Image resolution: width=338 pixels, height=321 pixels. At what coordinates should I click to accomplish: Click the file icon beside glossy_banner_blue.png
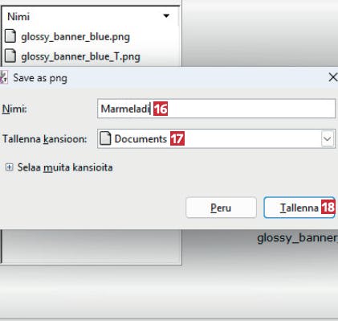click(x=10, y=36)
